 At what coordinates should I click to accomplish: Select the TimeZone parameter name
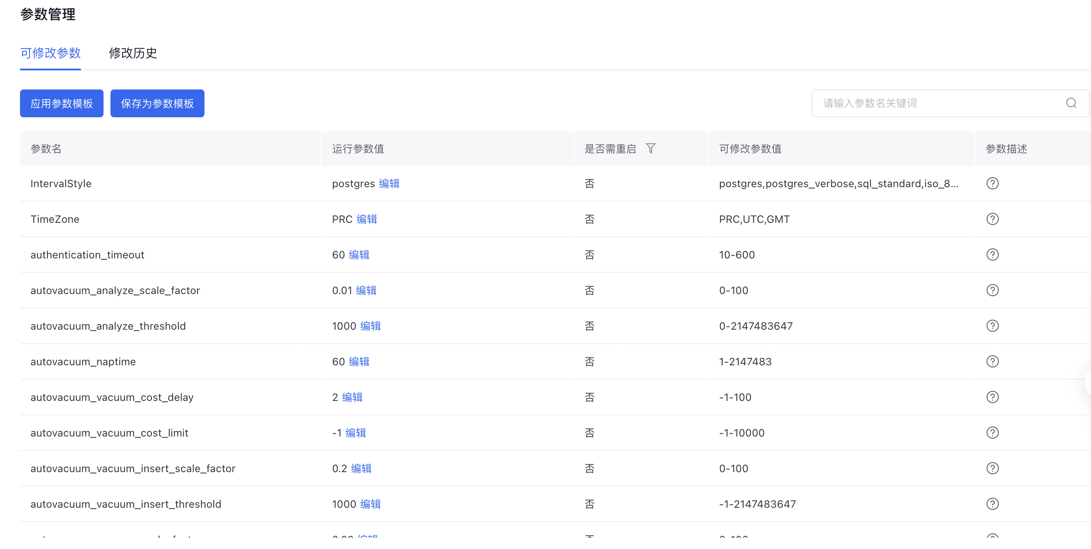[x=55, y=219]
